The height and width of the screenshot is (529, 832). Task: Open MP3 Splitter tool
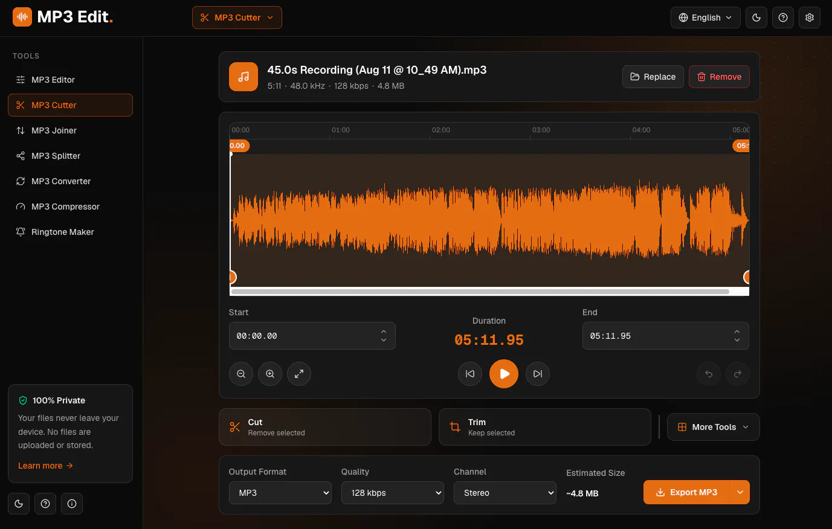(70, 156)
